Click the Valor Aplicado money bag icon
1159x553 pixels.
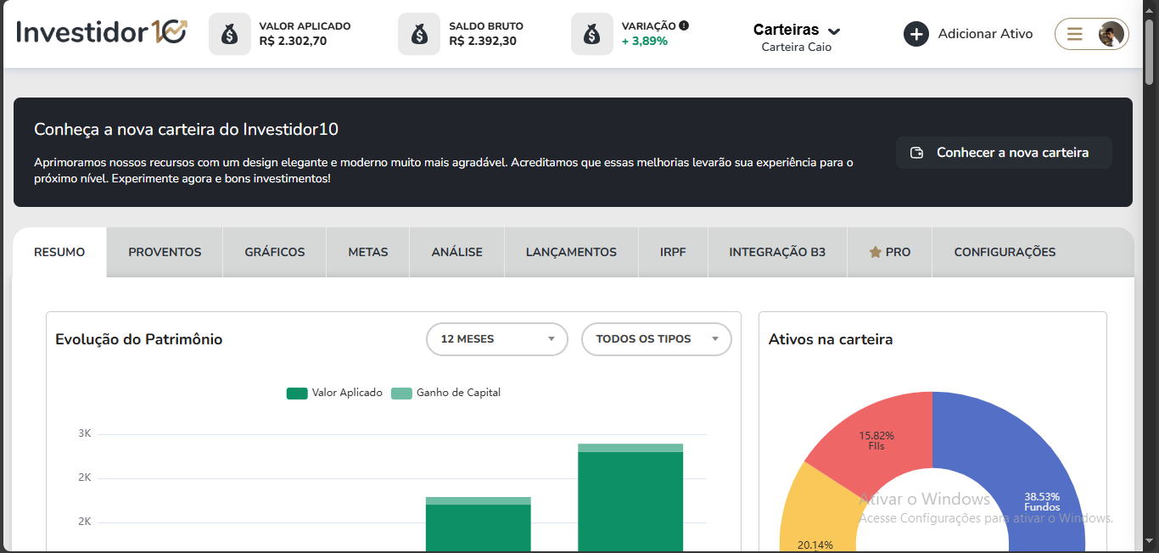[230, 34]
